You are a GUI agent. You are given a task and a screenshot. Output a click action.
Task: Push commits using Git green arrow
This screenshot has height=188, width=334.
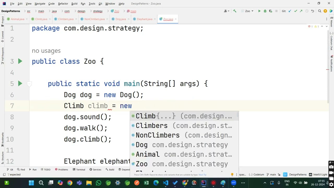[x=301, y=11]
